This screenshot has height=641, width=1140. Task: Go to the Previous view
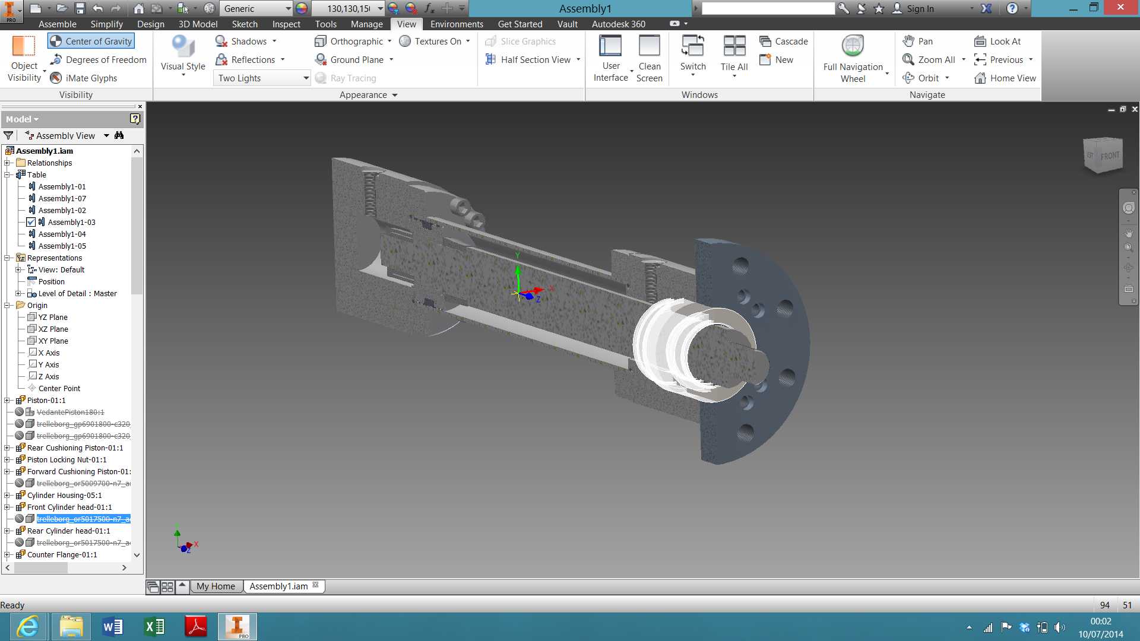coord(999,59)
